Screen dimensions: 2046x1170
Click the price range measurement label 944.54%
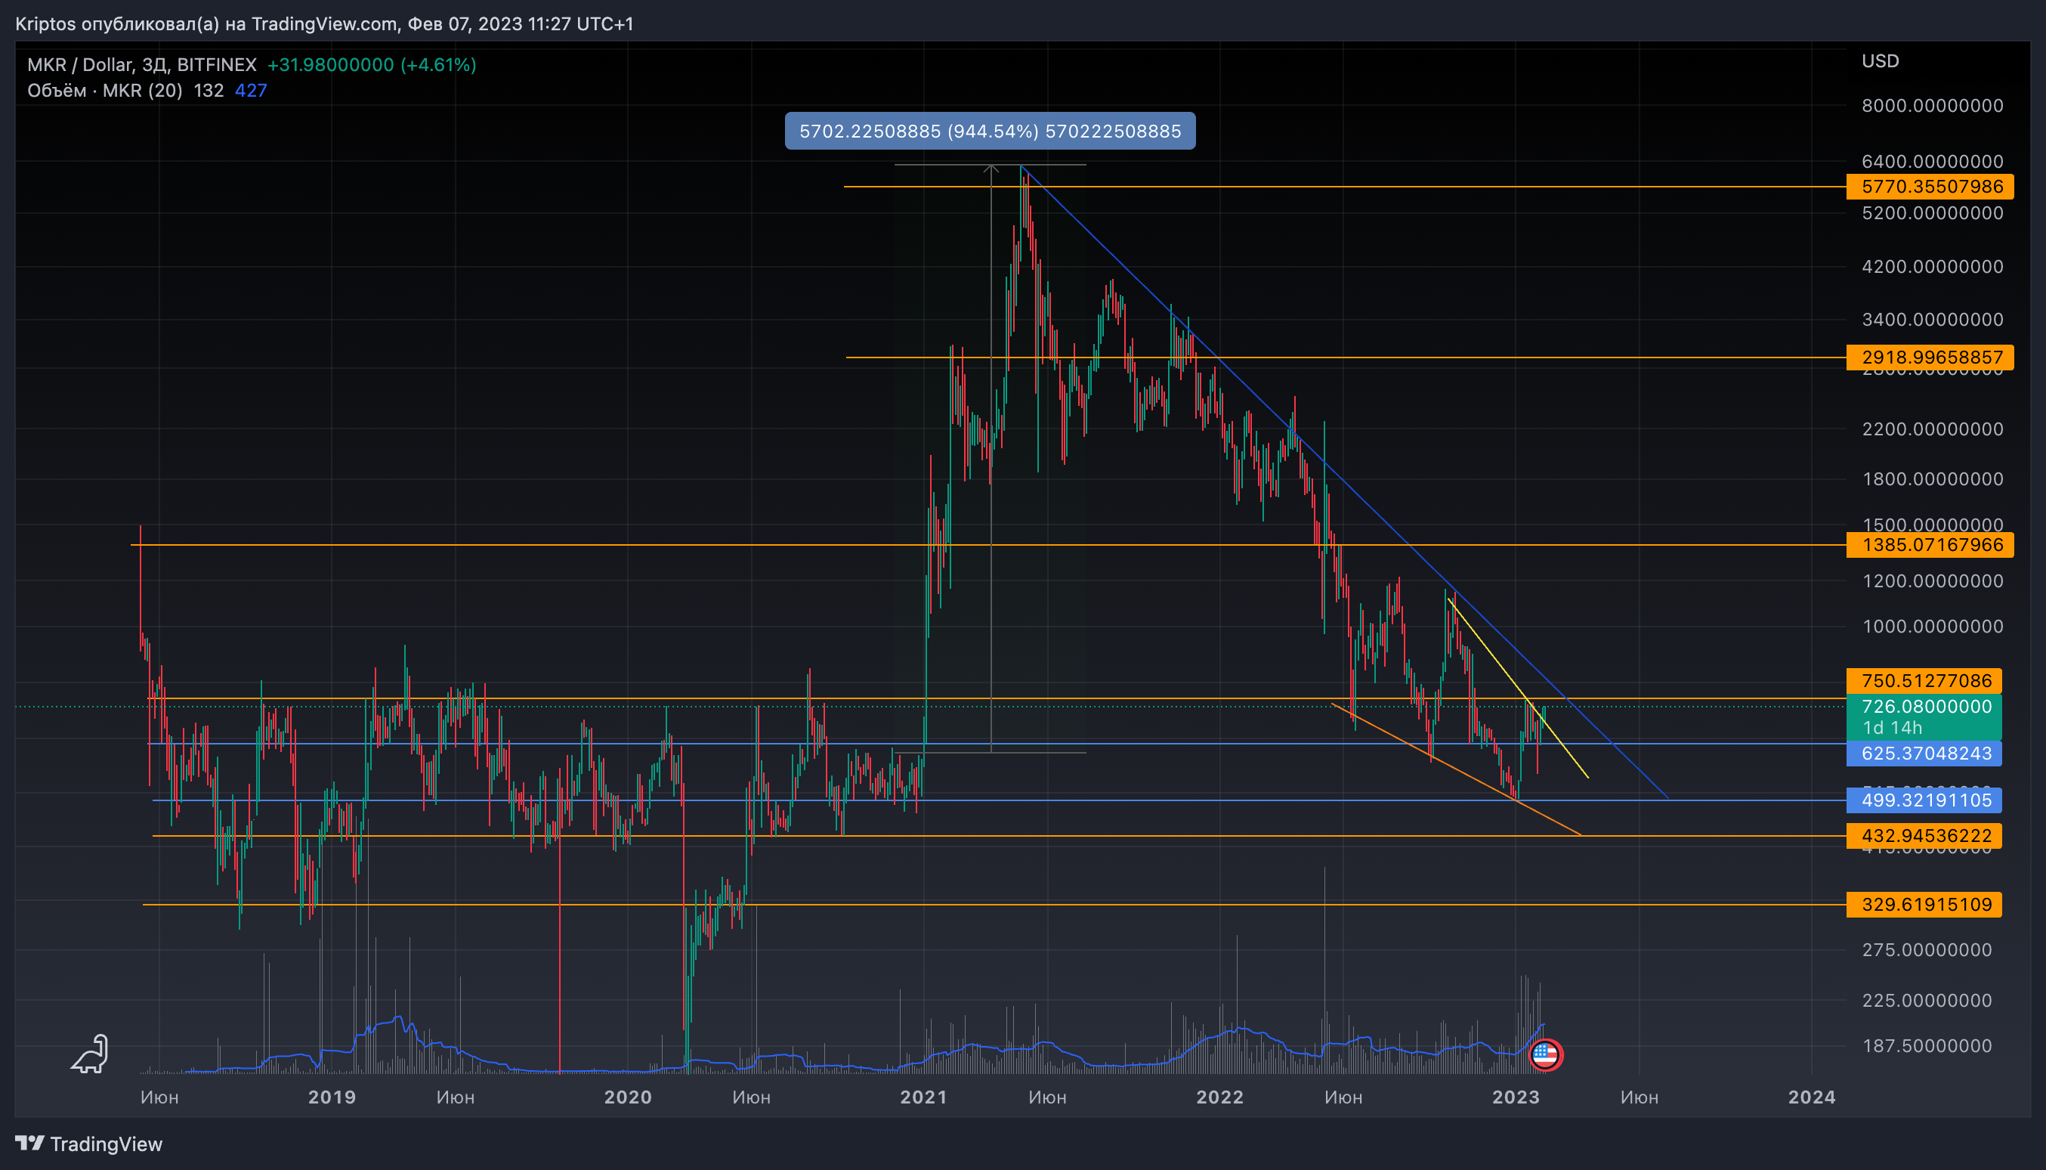(x=990, y=131)
